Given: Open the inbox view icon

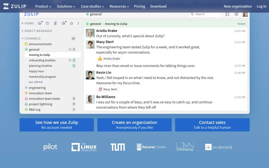Looking at the screenshot, I should [40, 23].
